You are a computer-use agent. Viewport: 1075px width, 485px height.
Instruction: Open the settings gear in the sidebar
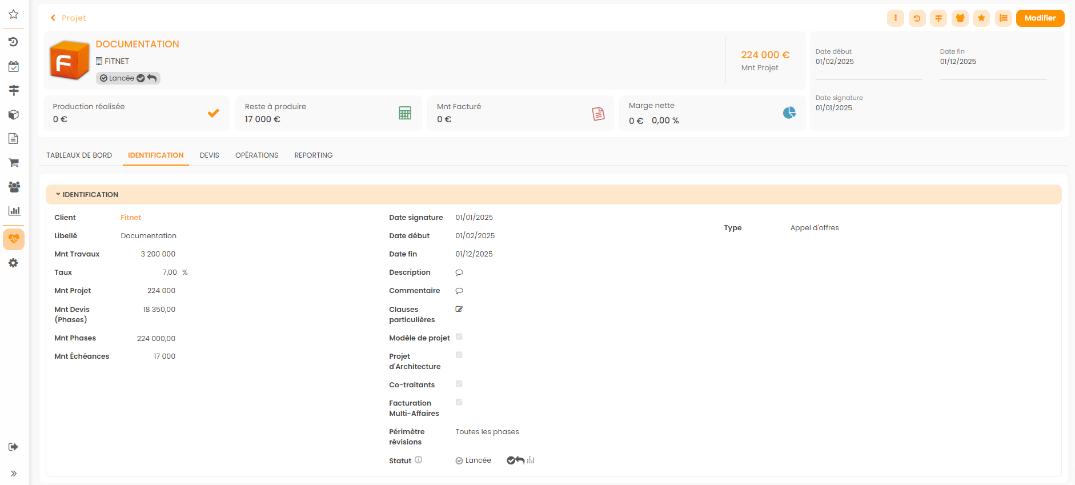coord(14,263)
